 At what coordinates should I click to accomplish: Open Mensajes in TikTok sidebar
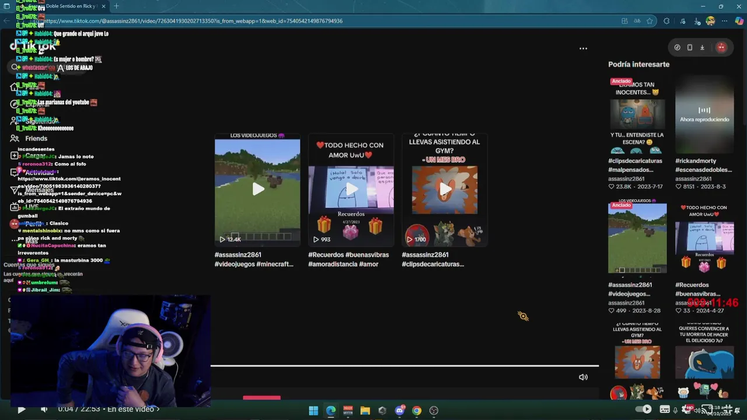point(32,190)
